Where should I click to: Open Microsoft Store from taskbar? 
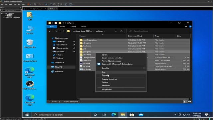point(132,115)
